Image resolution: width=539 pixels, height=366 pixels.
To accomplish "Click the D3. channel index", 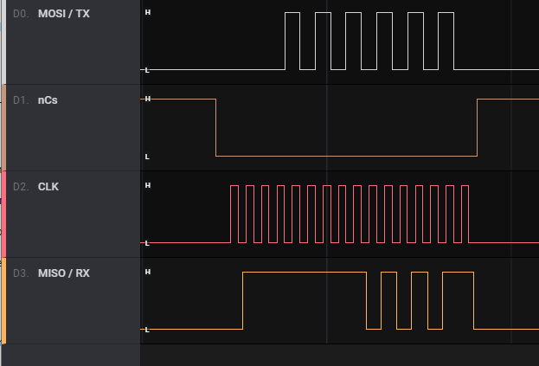I will 22,273.
